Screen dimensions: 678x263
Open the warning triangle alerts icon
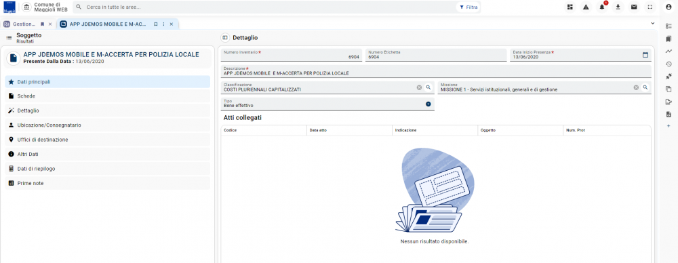586,7
